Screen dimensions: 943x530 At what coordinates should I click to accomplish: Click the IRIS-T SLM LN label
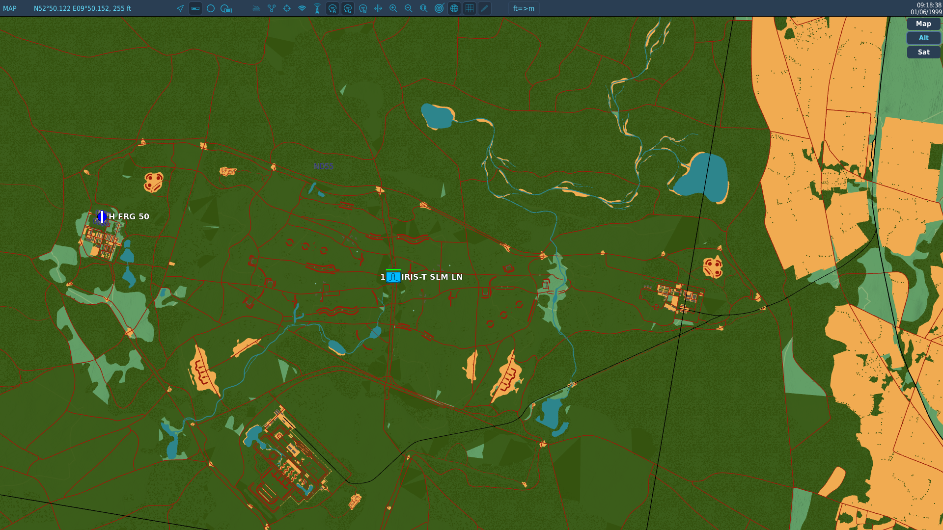pyautogui.click(x=432, y=277)
